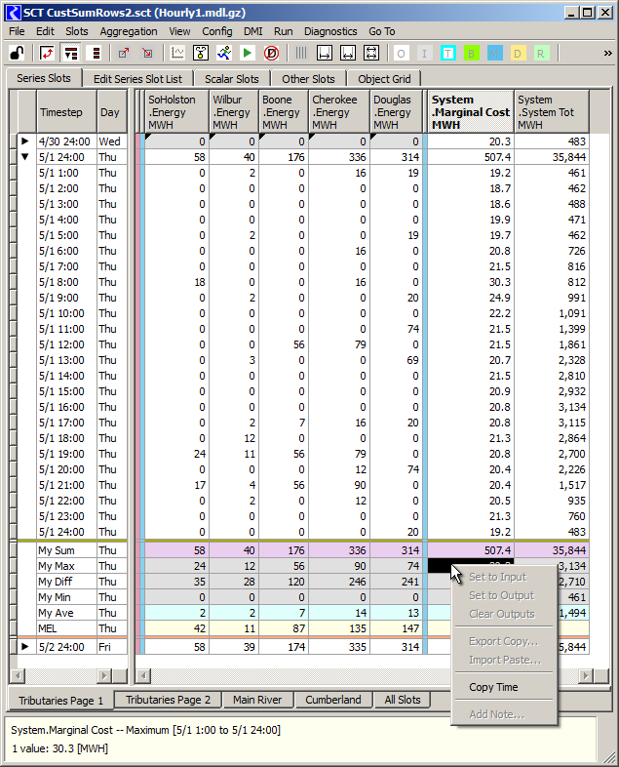This screenshot has width=619, height=767.
Task: Click the red row-detail list icon
Action: 96,53
